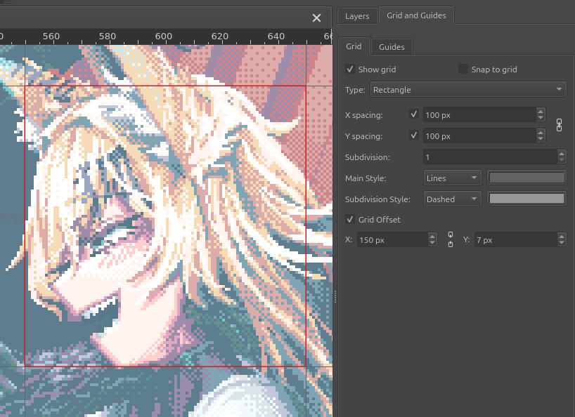This screenshot has width=575, height=417.
Task: Increase offset X with up arrow
Action: (x=432, y=237)
